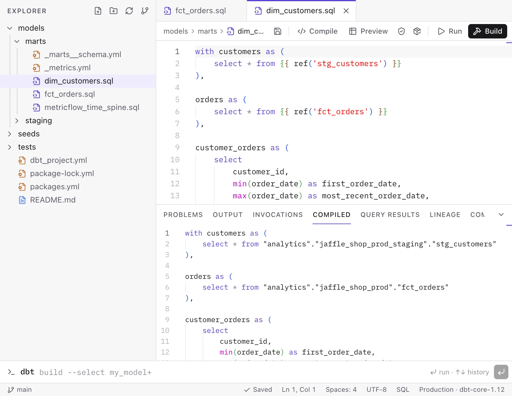Close the dim_customers.sql tab
The width and height of the screenshot is (512, 396).
coord(346,11)
